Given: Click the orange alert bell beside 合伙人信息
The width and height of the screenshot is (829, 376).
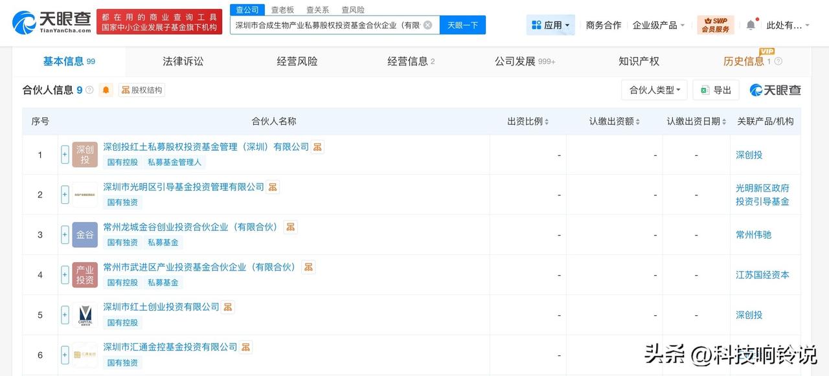Looking at the screenshot, I should click(106, 90).
